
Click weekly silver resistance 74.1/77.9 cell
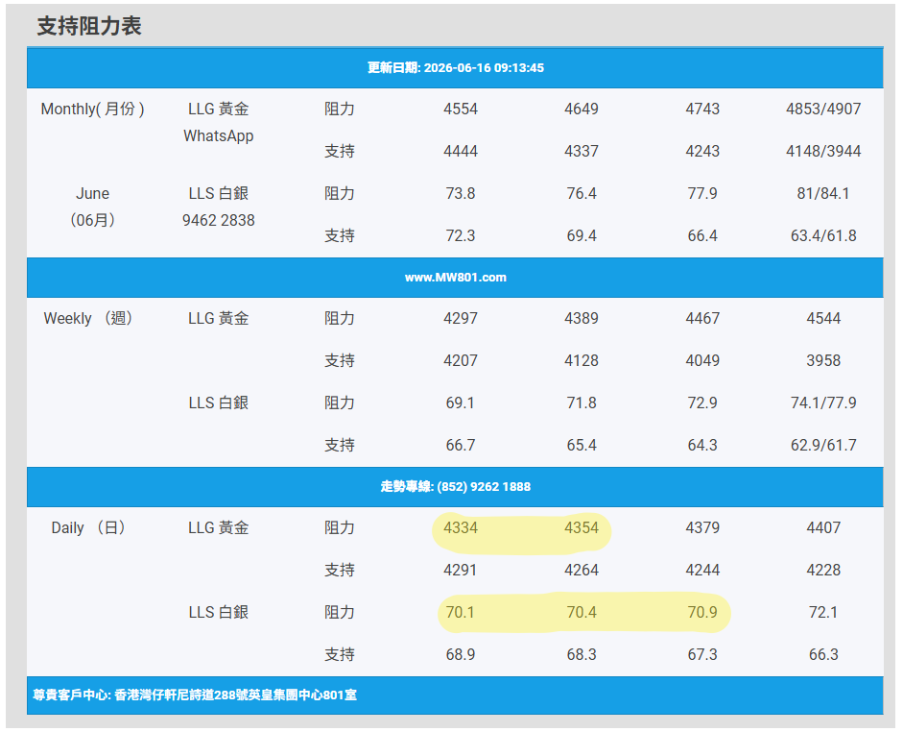tap(823, 403)
